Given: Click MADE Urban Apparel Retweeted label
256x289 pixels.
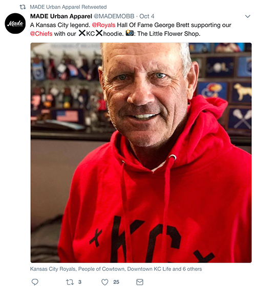Looking at the screenshot, I should 68,7.
